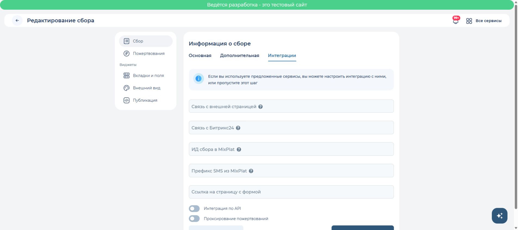Viewport: 518px width, 230px height.
Task: Click the scrollbar down arrow
Action: tap(516, 228)
